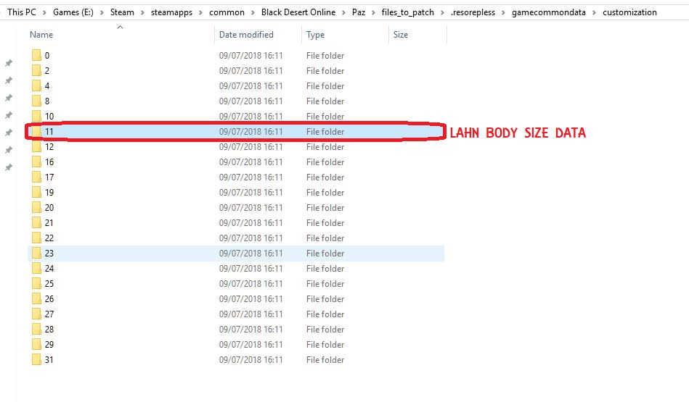This screenshot has width=689, height=402.
Task: Click the folder icon beside folder 31
Action: tap(36, 360)
